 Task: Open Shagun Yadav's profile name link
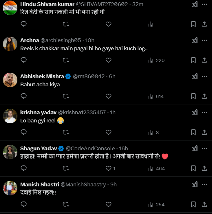pos(39,149)
